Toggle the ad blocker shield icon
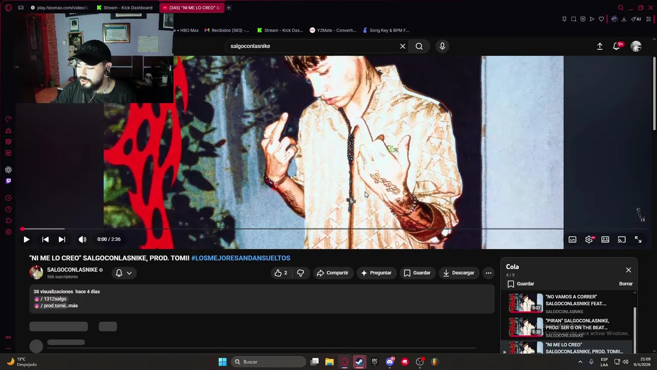The width and height of the screenshot is (657, 370). [583, 19]
